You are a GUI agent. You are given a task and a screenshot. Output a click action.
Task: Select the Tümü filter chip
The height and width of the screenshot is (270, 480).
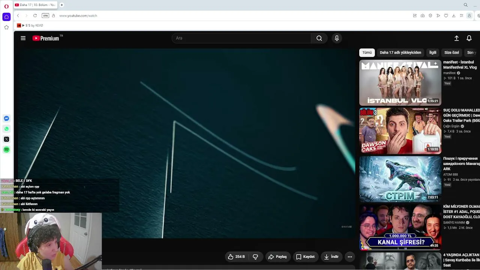(367, 52)
